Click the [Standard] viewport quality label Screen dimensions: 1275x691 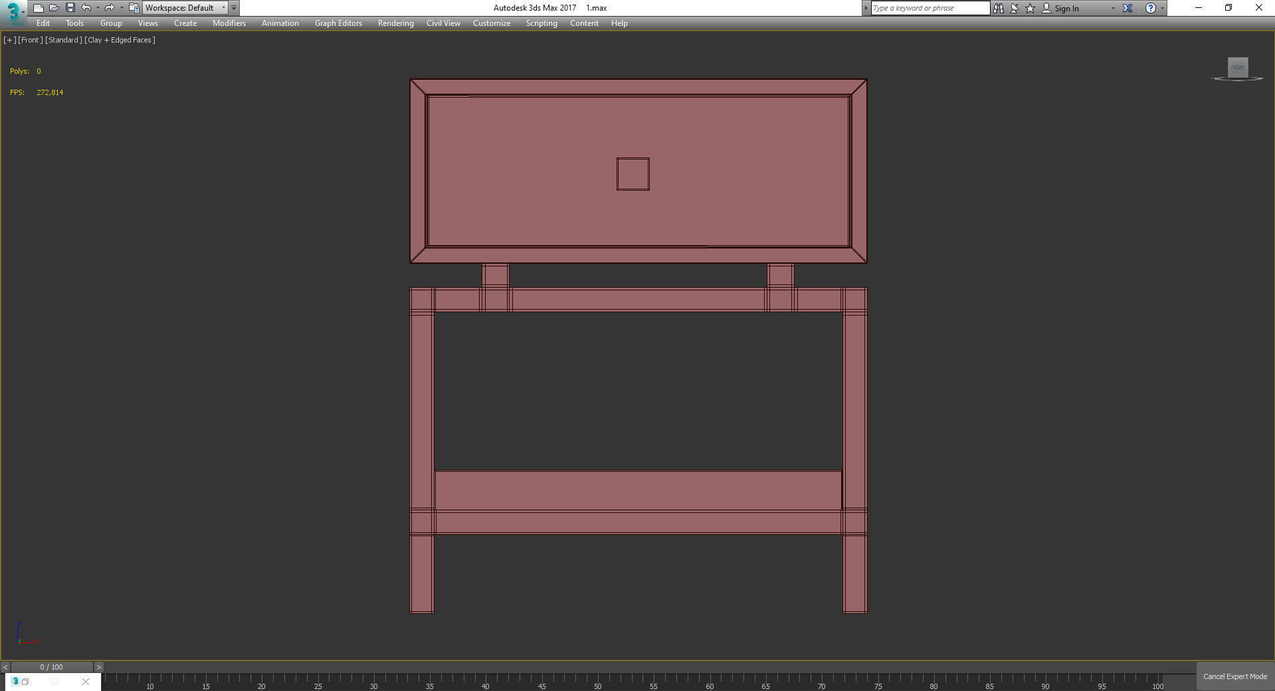(64, 40)
